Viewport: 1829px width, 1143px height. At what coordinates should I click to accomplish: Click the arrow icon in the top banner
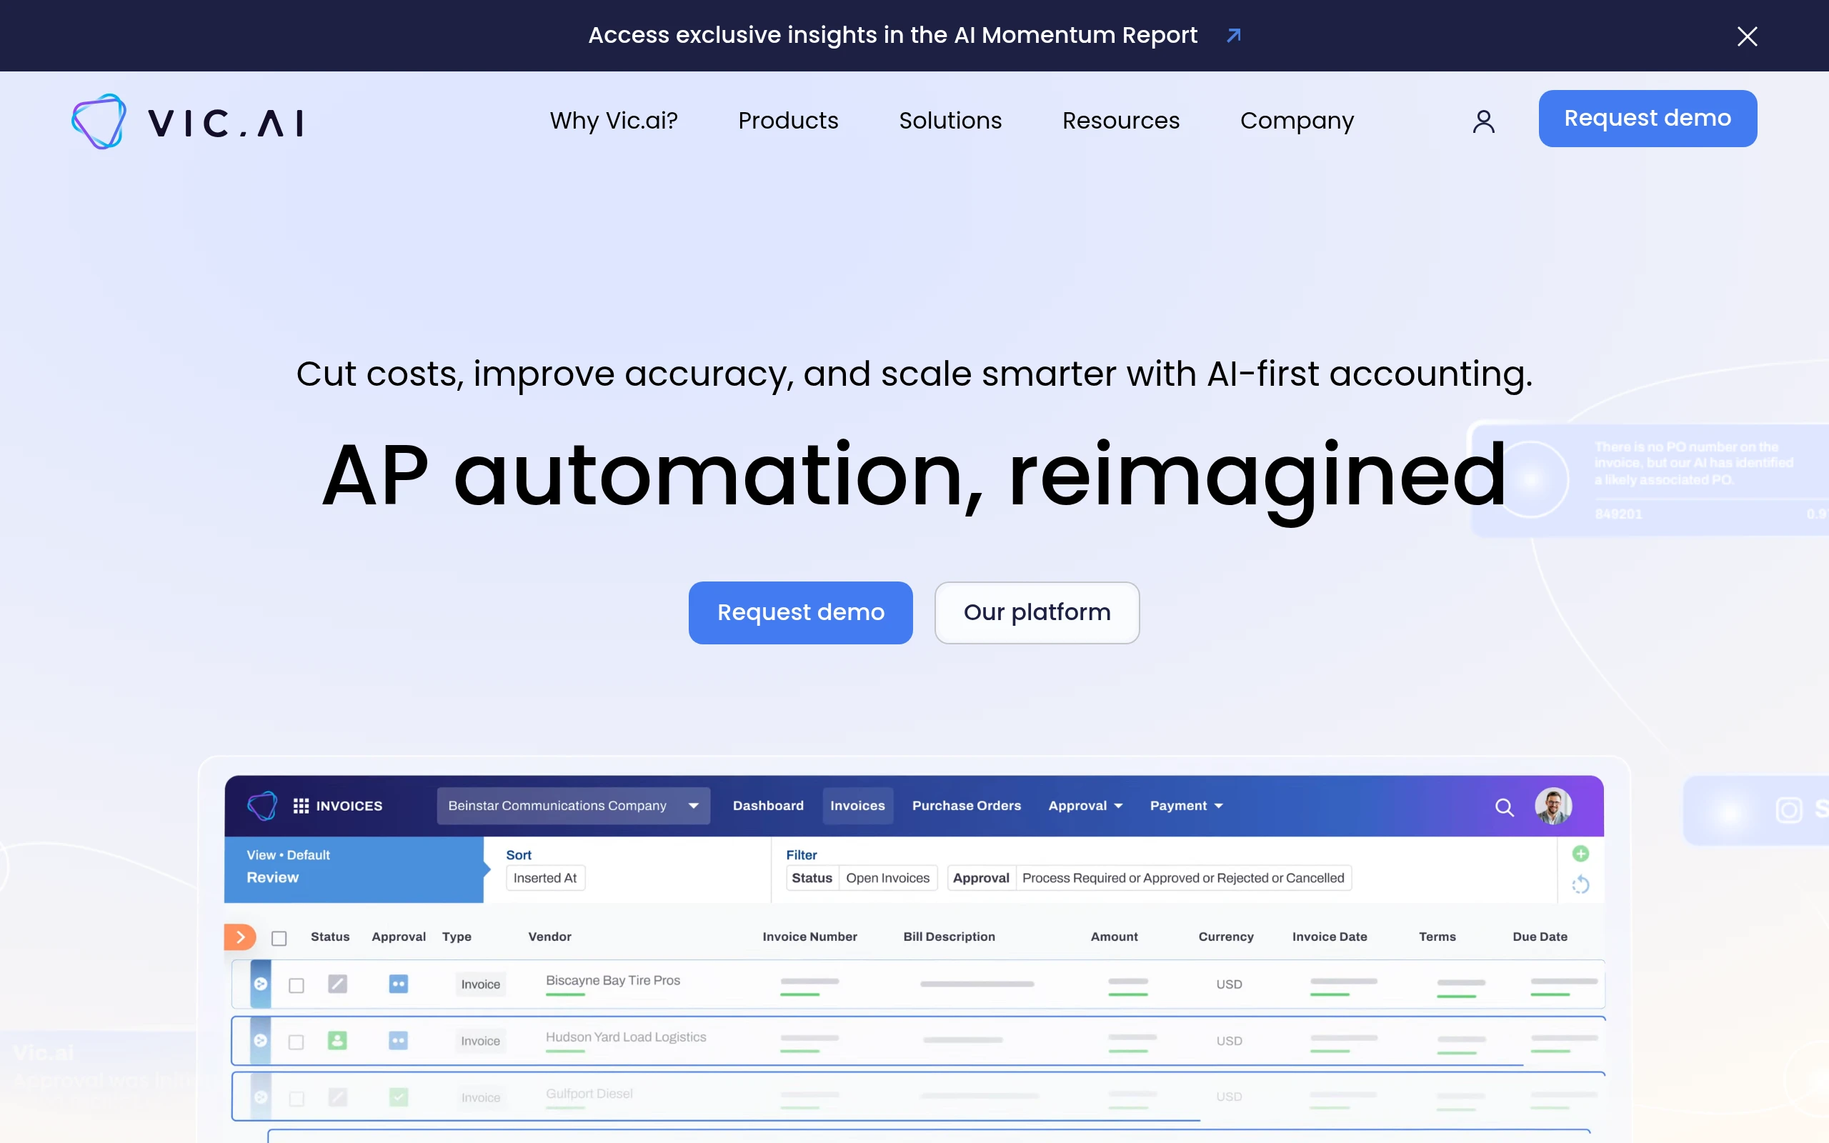coord(1233,36)
